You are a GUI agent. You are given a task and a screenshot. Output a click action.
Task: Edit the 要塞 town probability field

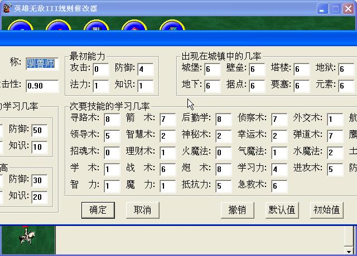[x=302, y=86]
